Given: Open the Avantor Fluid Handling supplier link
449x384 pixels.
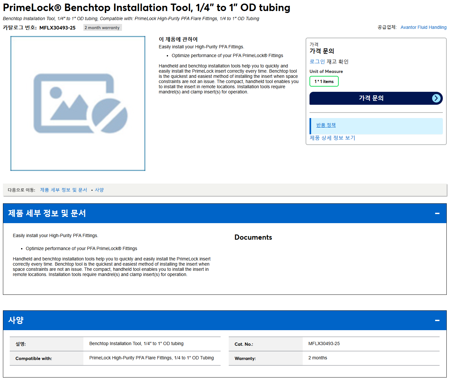Looking at the screenshot, I should pos(423,27).
